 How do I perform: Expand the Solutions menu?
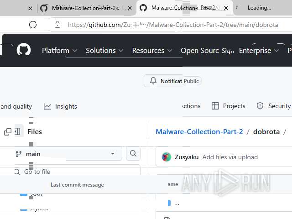point(104,51)
